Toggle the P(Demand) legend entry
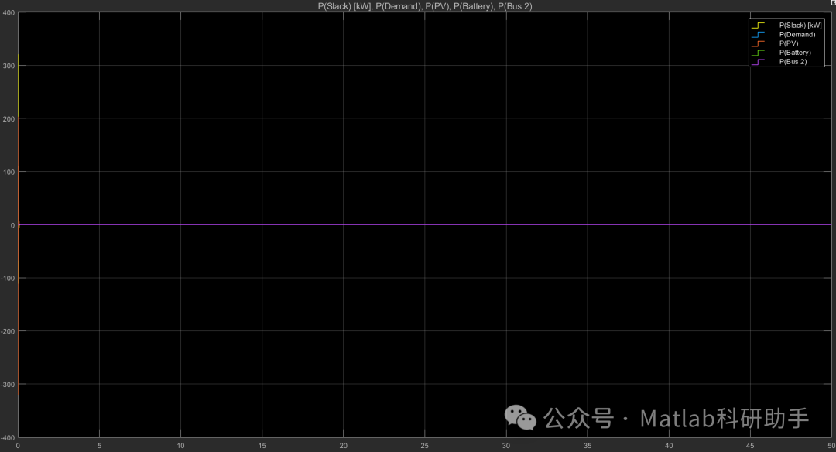 pos(797,34)
